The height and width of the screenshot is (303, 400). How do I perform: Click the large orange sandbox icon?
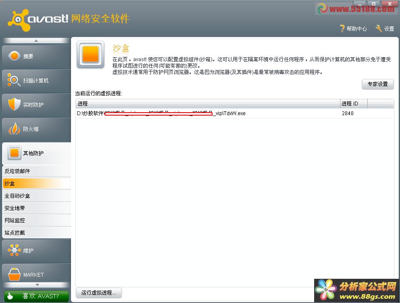click(91, 54)
